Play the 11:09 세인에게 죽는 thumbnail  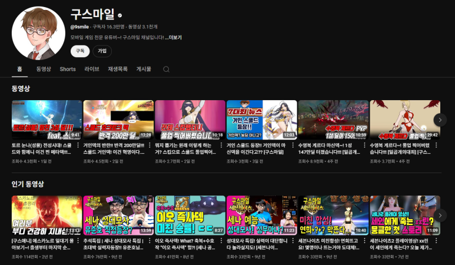pyautogui.click(x=405, y=216)
